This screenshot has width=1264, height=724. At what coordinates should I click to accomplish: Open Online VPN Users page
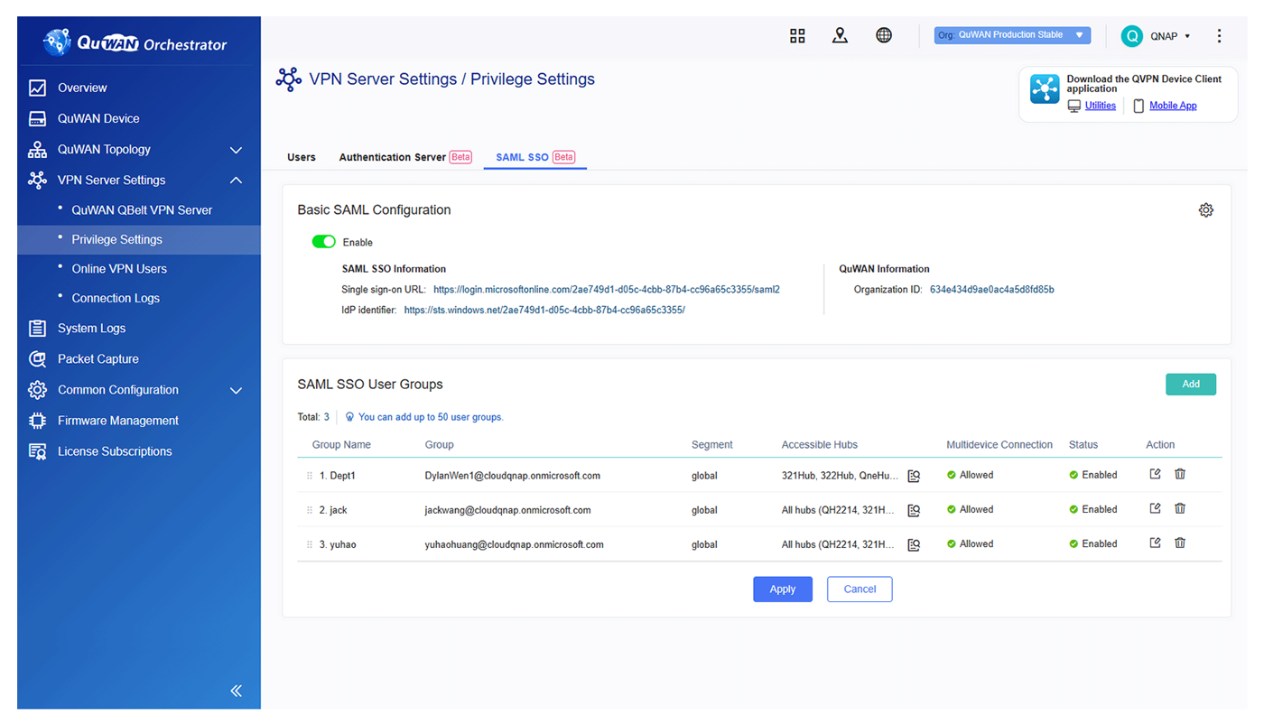pos(119,269)
